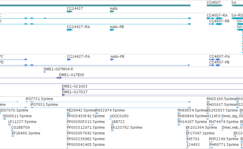This screenshot has height=149, width=243.
Task: Click the Dmel_neb_0 EST label
Action: click(x=232, y=128)
